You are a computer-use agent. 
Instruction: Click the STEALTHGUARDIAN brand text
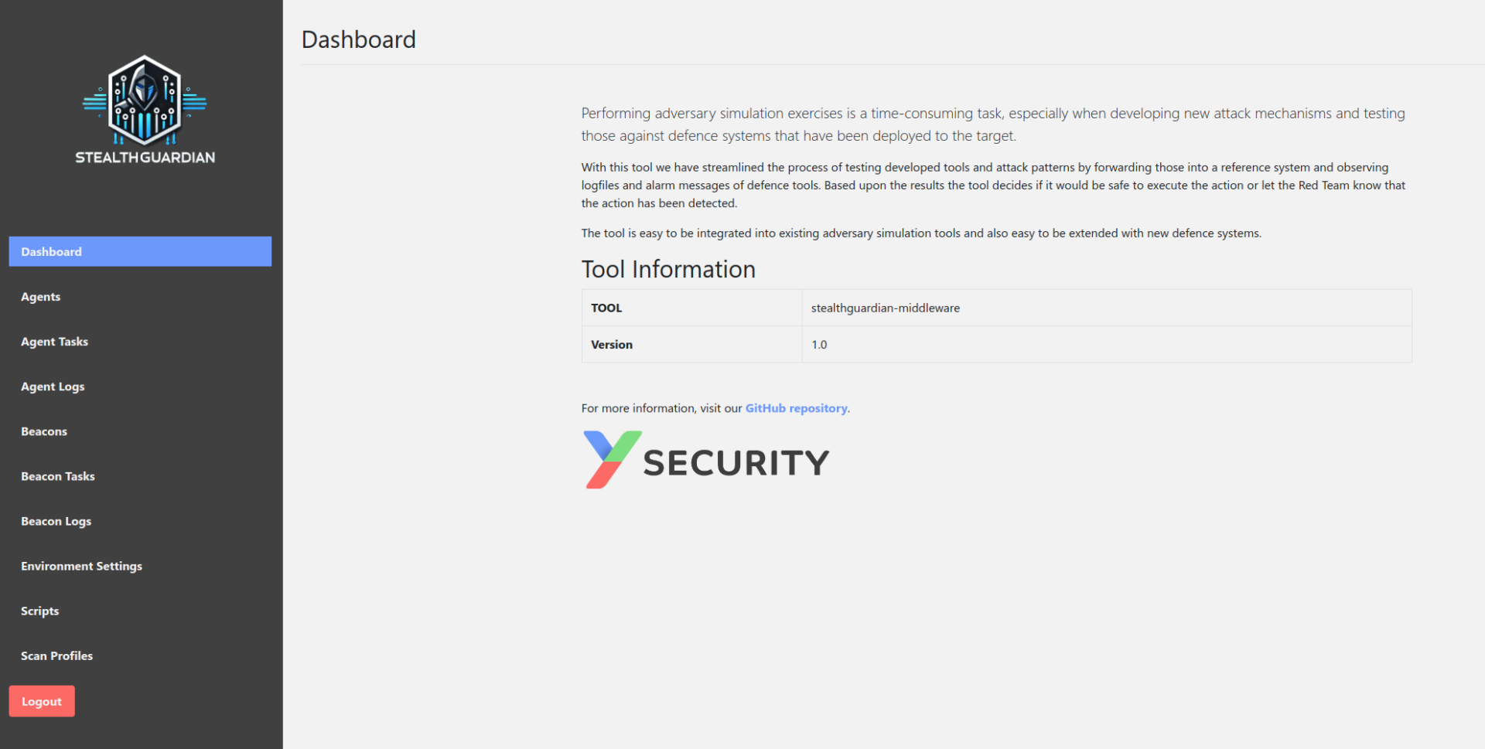coord(145,158)
